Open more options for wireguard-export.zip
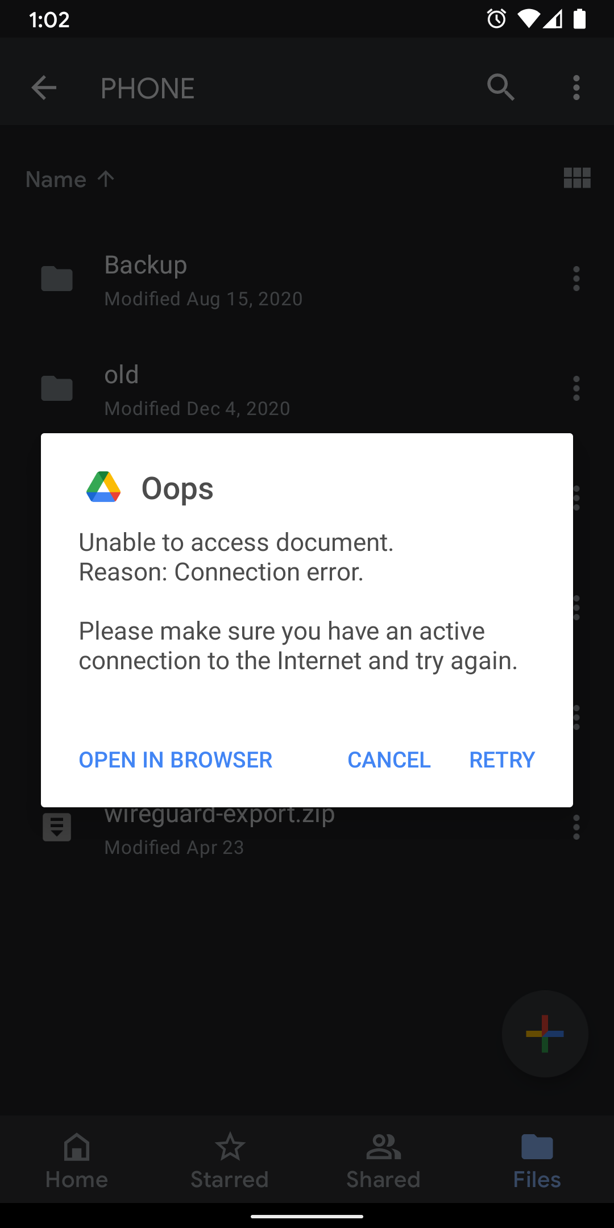The height and width of the screenshot is (1228, 614). (x=576, y=827)
